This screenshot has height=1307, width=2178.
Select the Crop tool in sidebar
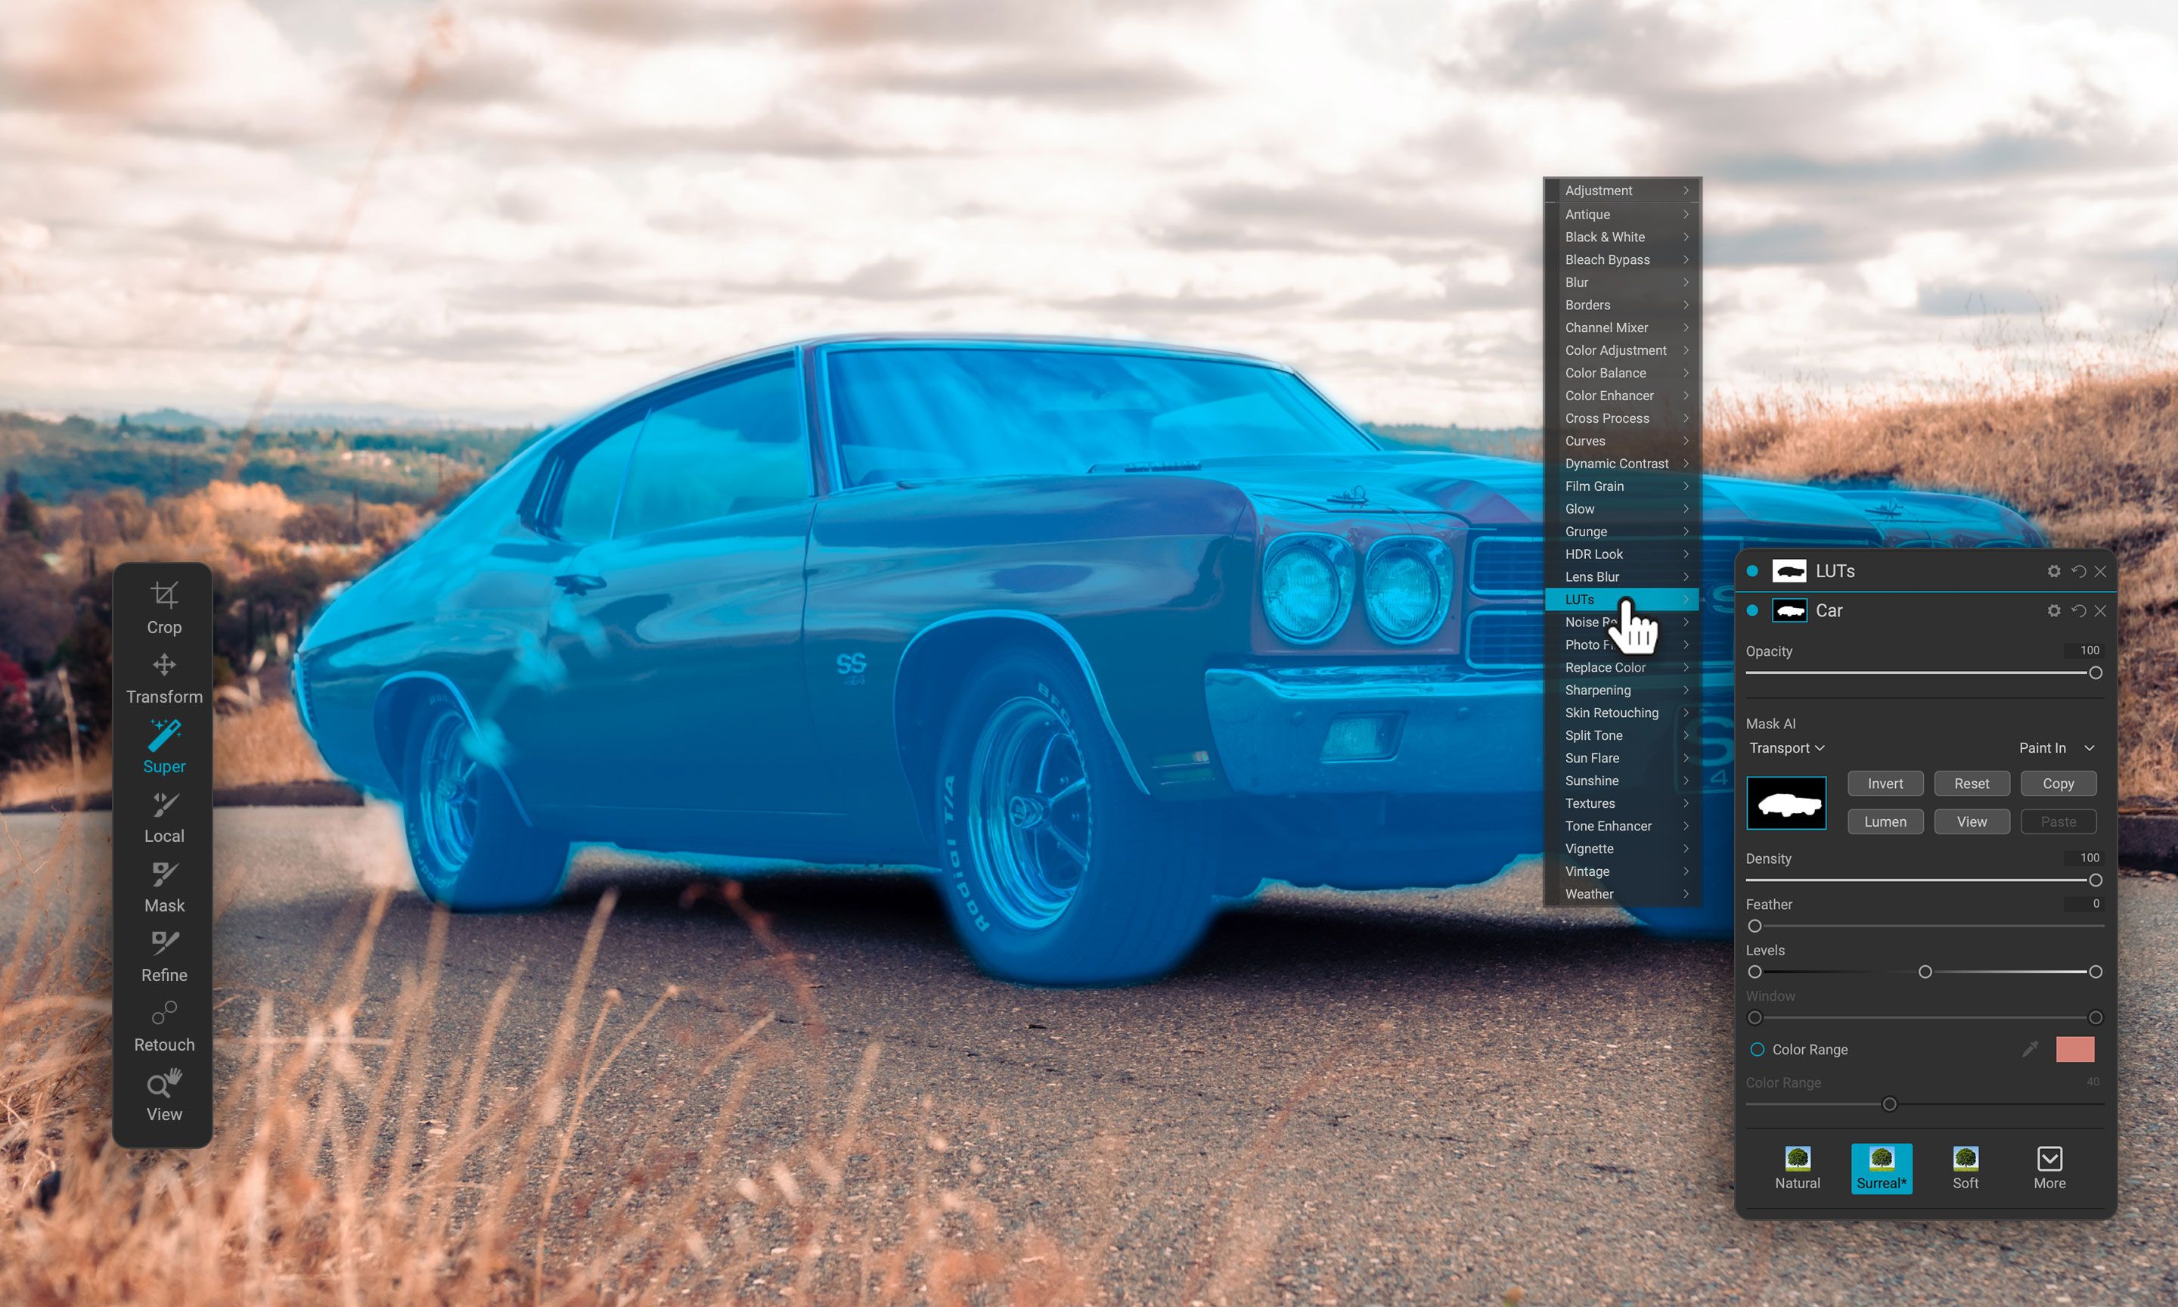tap(162, 607)
